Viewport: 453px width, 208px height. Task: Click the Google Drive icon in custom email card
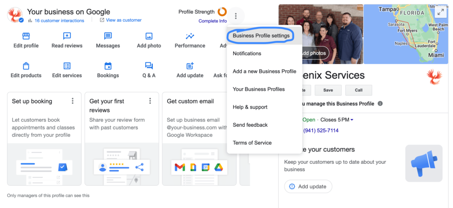(x=218, y=167)
